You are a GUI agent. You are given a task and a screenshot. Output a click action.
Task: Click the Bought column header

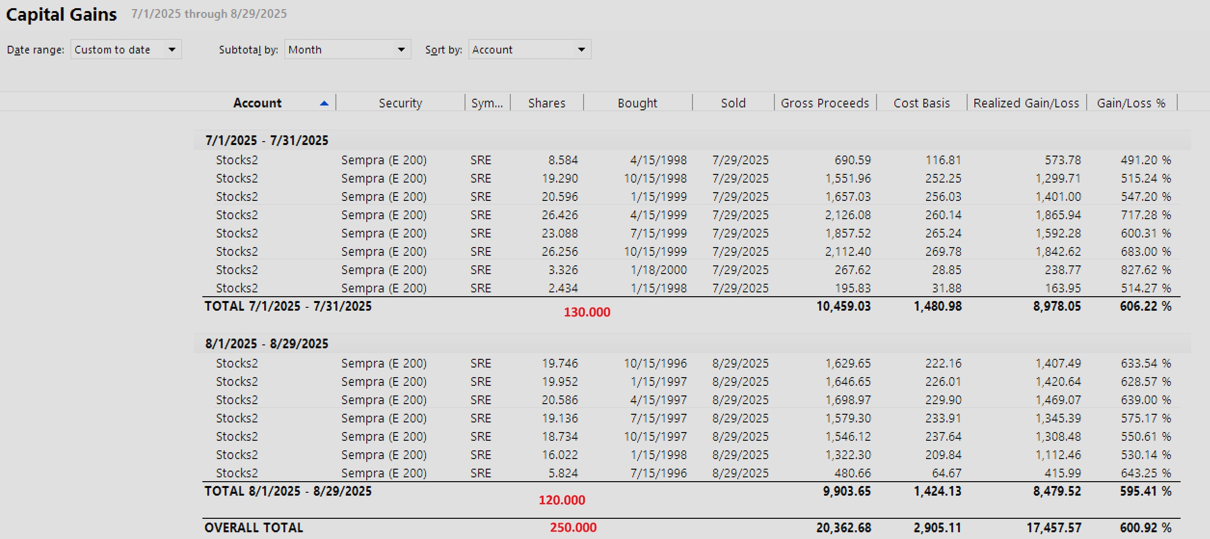point(637,103)
